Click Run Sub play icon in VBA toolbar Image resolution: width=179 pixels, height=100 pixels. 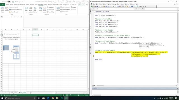click(114, 6)
